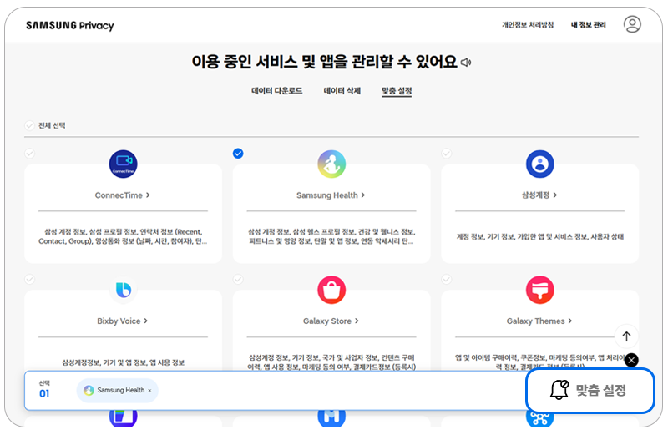Click the Galaxy Store bag icon

point(331,290)
